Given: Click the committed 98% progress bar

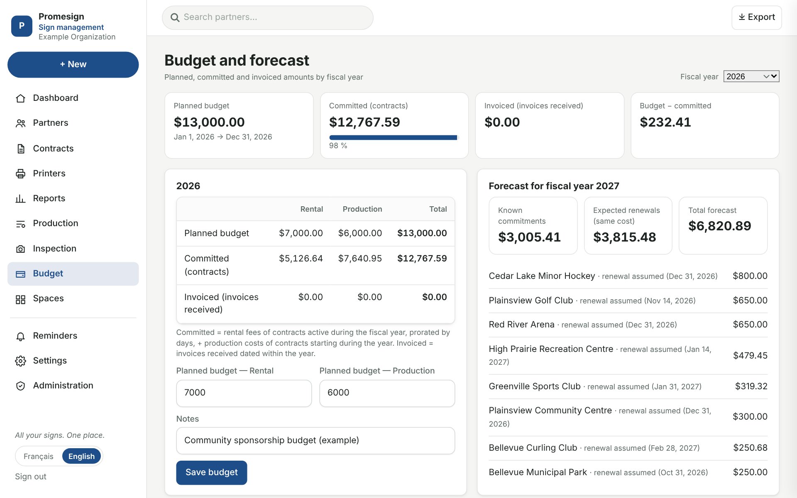Looking at the screenshot, I should point(394,137).
